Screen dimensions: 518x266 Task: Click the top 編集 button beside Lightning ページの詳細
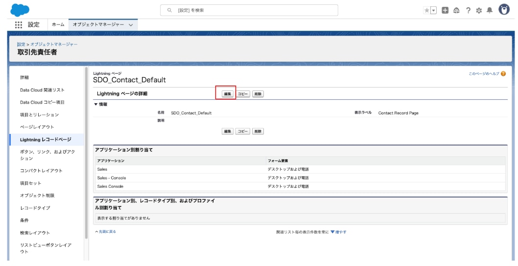[228, 93]
